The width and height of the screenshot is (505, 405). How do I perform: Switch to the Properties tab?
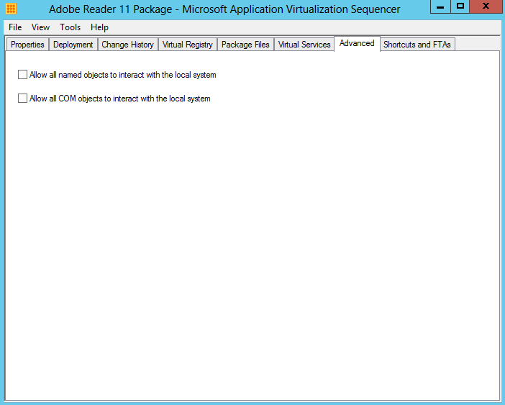(x=27, y=45)
